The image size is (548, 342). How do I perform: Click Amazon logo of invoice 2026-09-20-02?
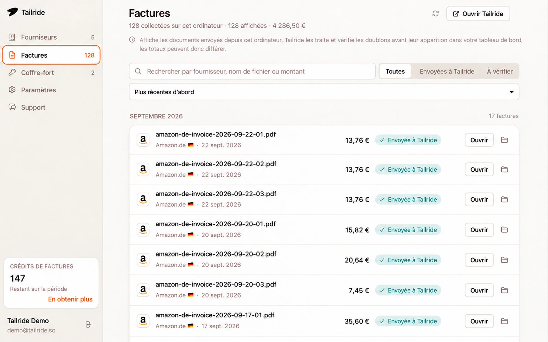(143, 260)
